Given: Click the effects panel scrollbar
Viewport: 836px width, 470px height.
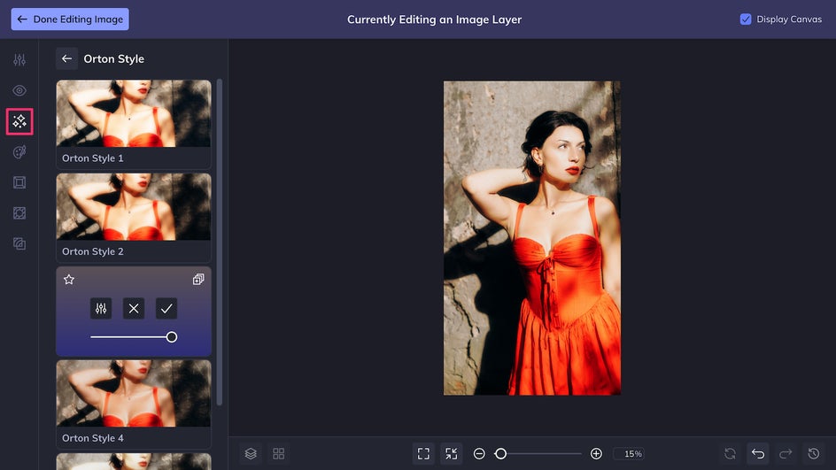Looking at the screenshot, I should click(x=220, y=243).
